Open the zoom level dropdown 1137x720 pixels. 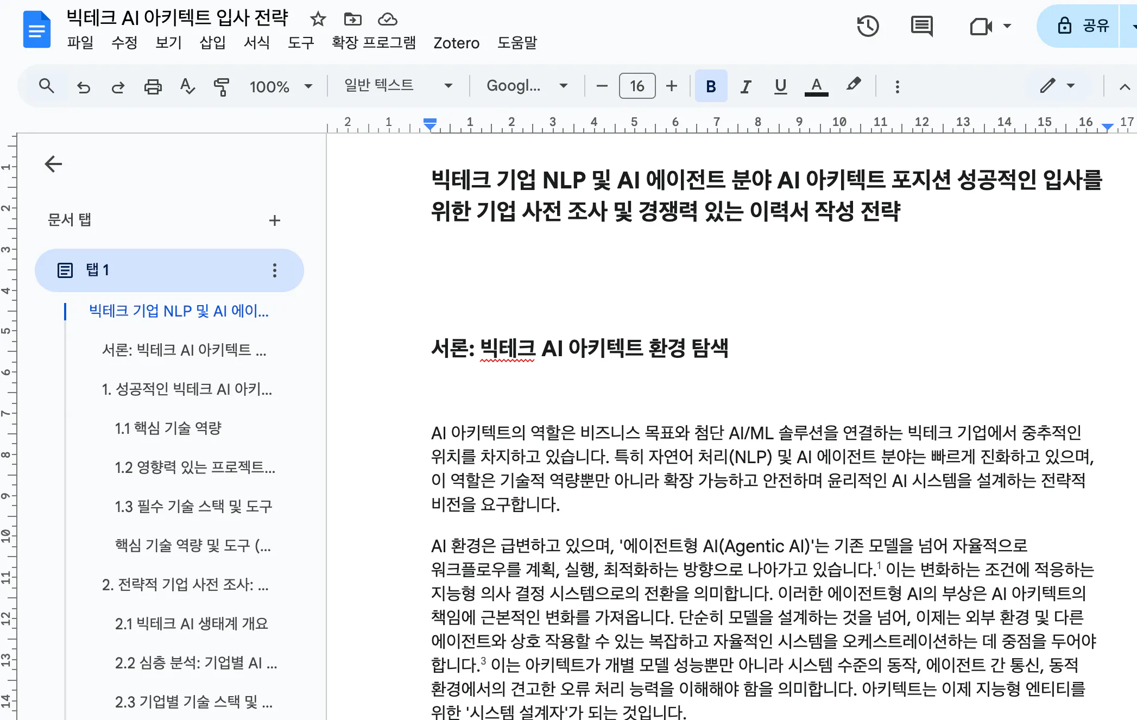tap(280, 86)
